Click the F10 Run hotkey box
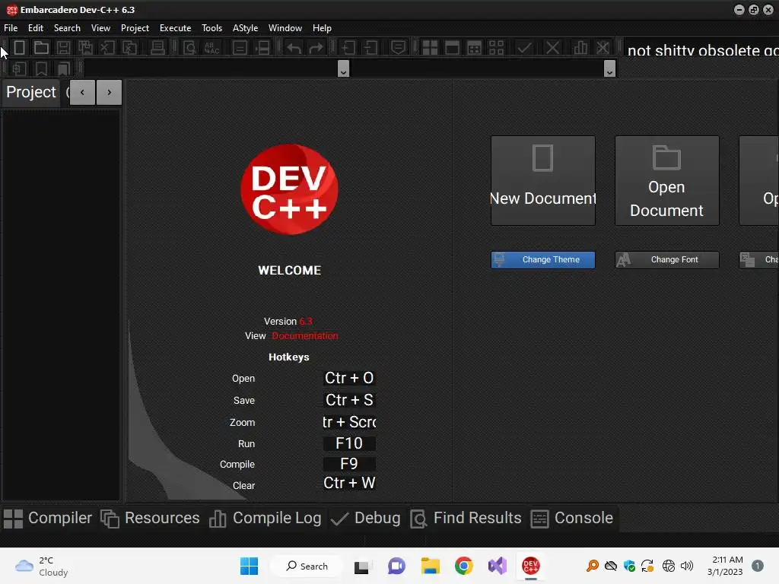 coord(349,443)
